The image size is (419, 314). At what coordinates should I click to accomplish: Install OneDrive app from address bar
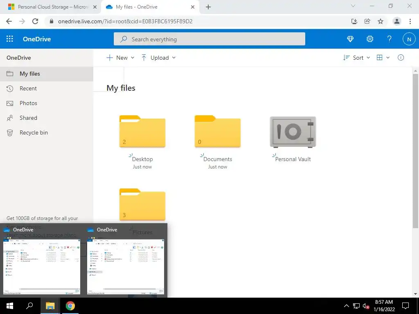point(354,21)
